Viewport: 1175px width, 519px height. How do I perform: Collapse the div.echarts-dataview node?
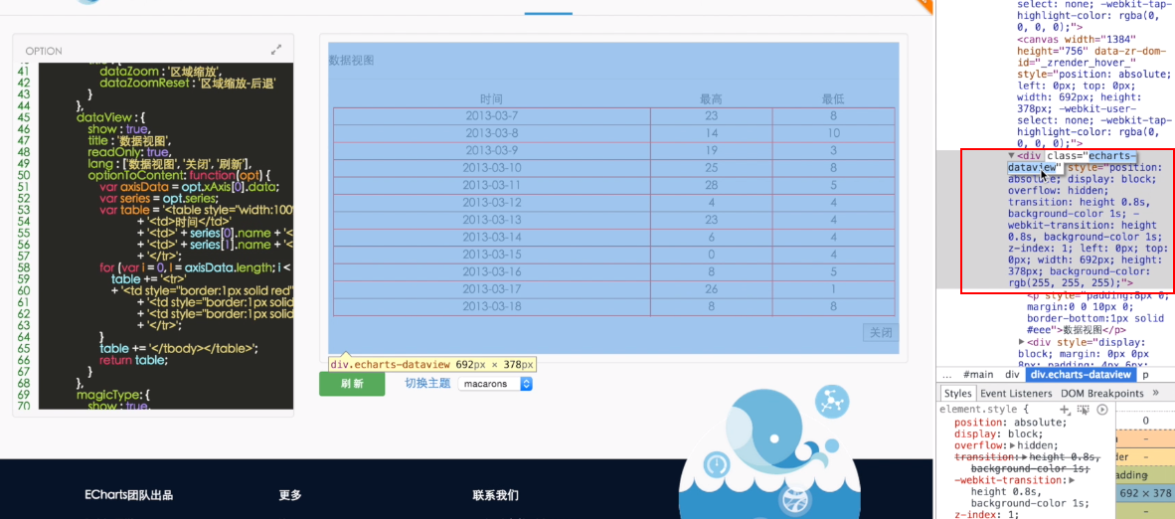coord(1012,155)
